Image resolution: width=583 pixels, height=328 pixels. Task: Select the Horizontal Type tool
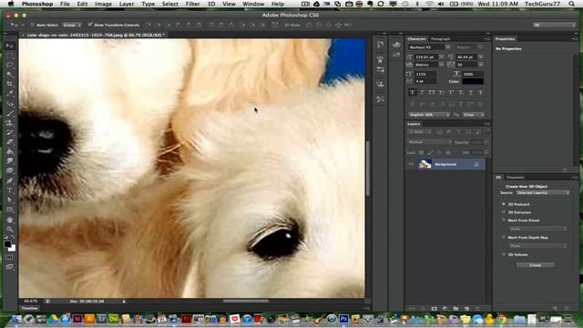10,190
